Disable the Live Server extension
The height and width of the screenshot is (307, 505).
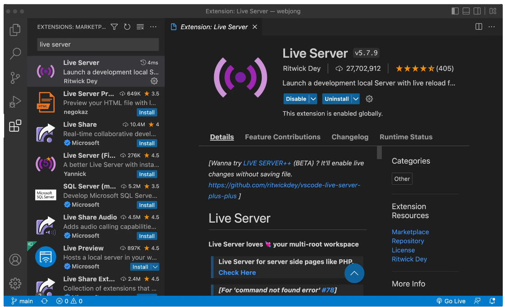pyautogui.click(x=296, y=99)
